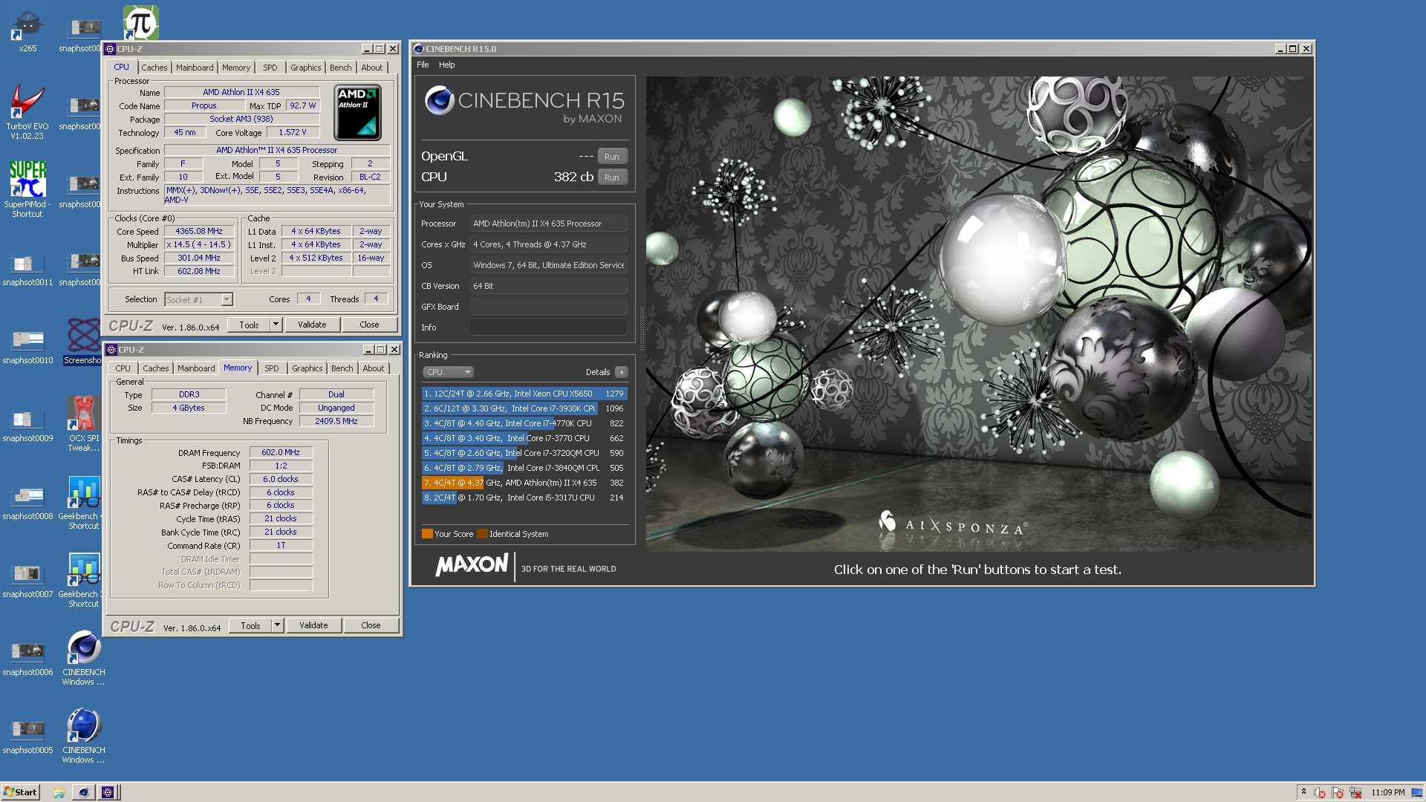Select ranking row 5 Intel Core i7-3720QM
The image size is (1426, 802).
click(524, 453)
